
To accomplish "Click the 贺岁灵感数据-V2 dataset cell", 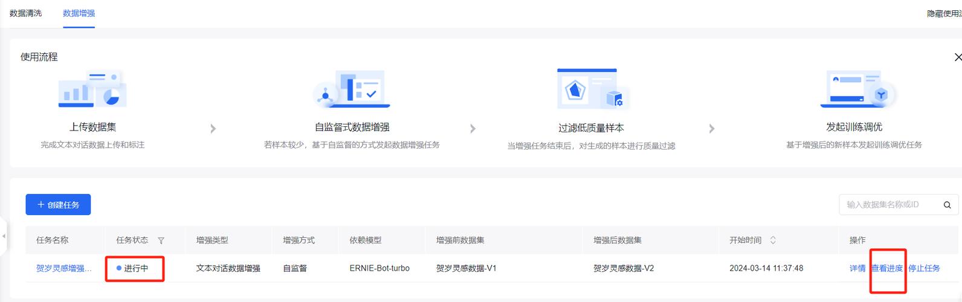I will pyautogui.click(x=624, y=268).
